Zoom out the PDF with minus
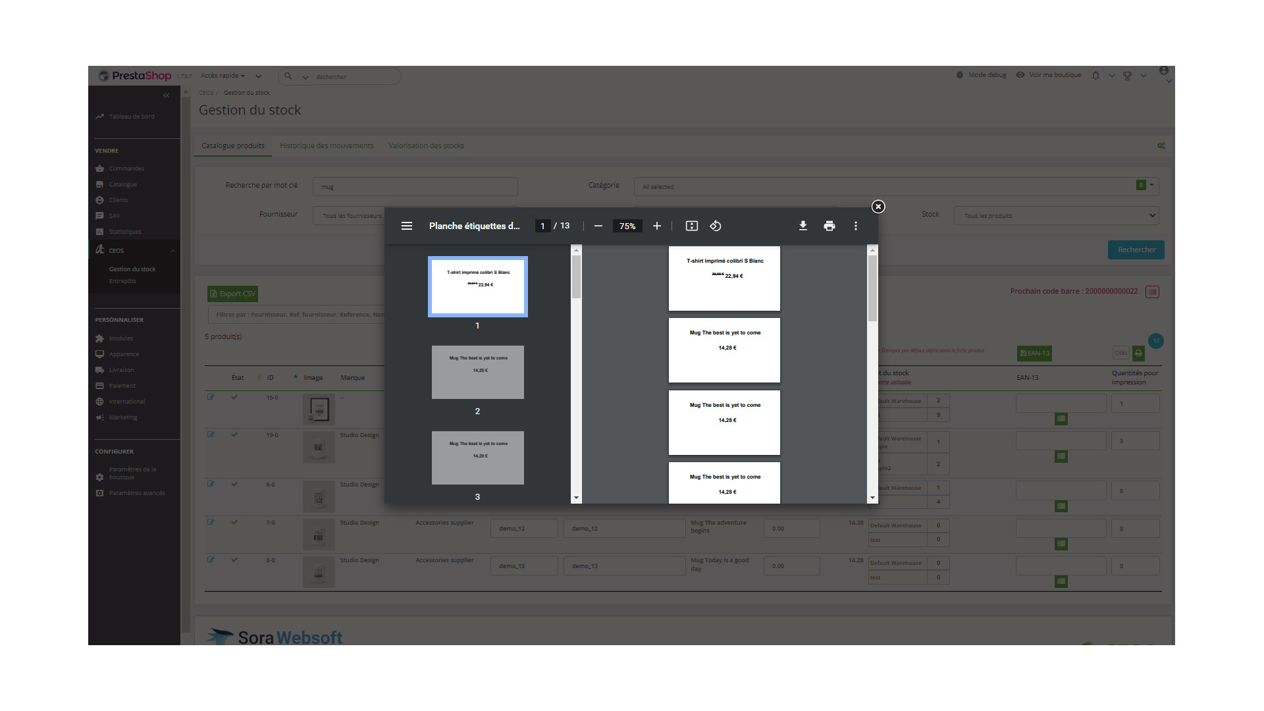This screenshot has width=1264, height=711. (x=598, y=226)
